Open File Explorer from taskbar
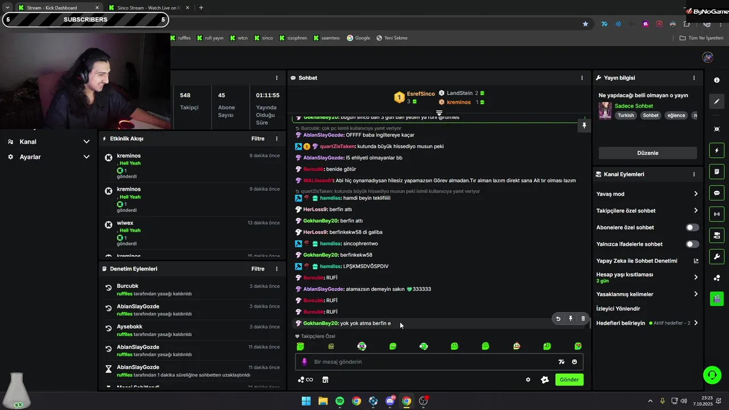The width and height of the screenshot is (729, 410). pyautogui.click(x=323, y=401)
